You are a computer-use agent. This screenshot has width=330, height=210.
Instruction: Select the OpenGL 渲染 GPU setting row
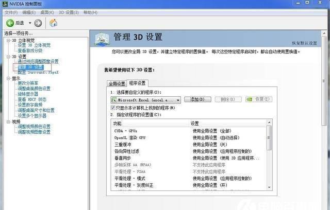click(189, 138)
